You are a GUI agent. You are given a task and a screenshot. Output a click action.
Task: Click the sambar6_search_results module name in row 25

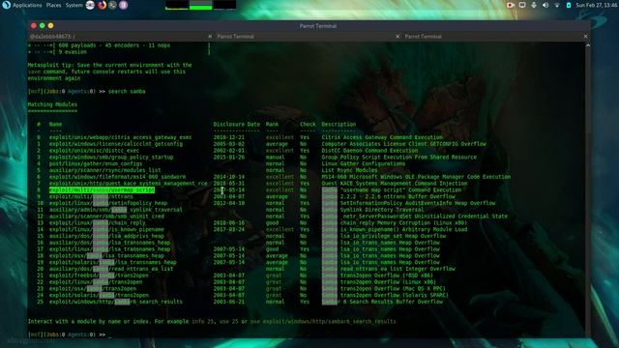pyautogui.click(x=116, y=302)
